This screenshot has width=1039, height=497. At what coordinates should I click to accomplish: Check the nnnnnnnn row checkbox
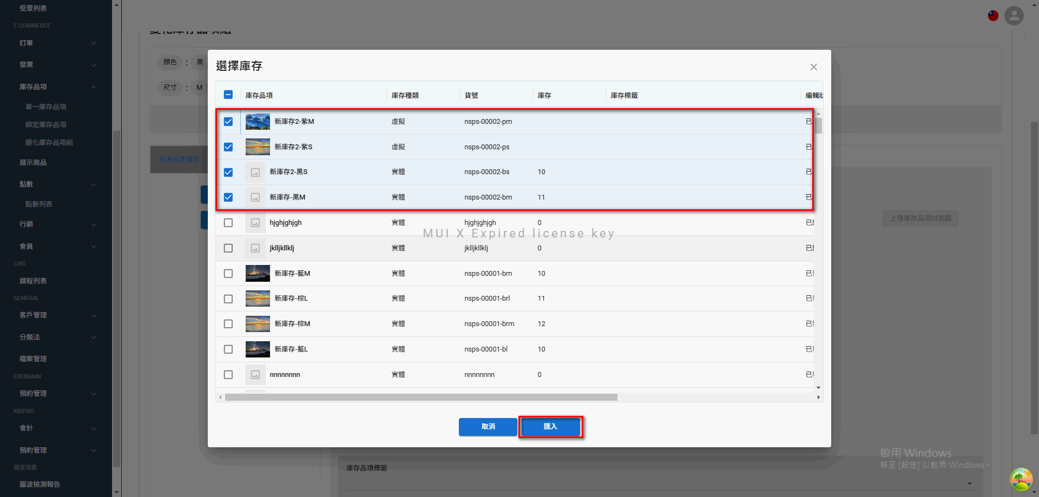[228, 375]
